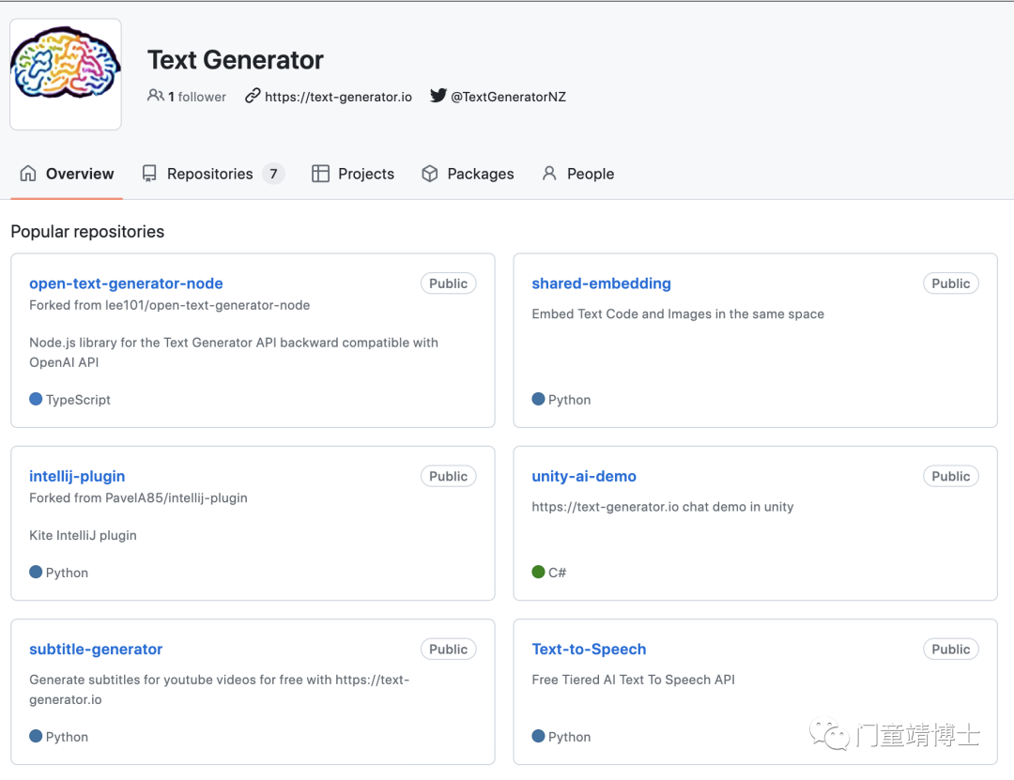Image resolution: width=1014 pixels, height=780 pixels.
Task: Click 'Generate subtitles for youtube videos' description
Action: tap(219, 690)
